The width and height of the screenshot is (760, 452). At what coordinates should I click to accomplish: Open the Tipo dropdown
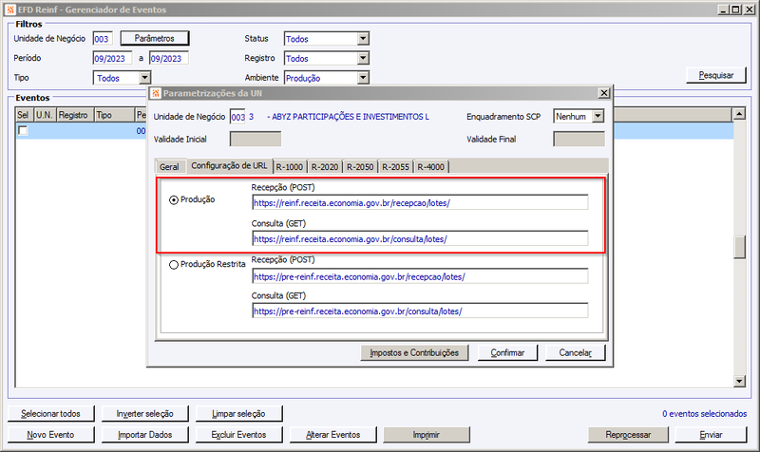[x=144, y=78]
